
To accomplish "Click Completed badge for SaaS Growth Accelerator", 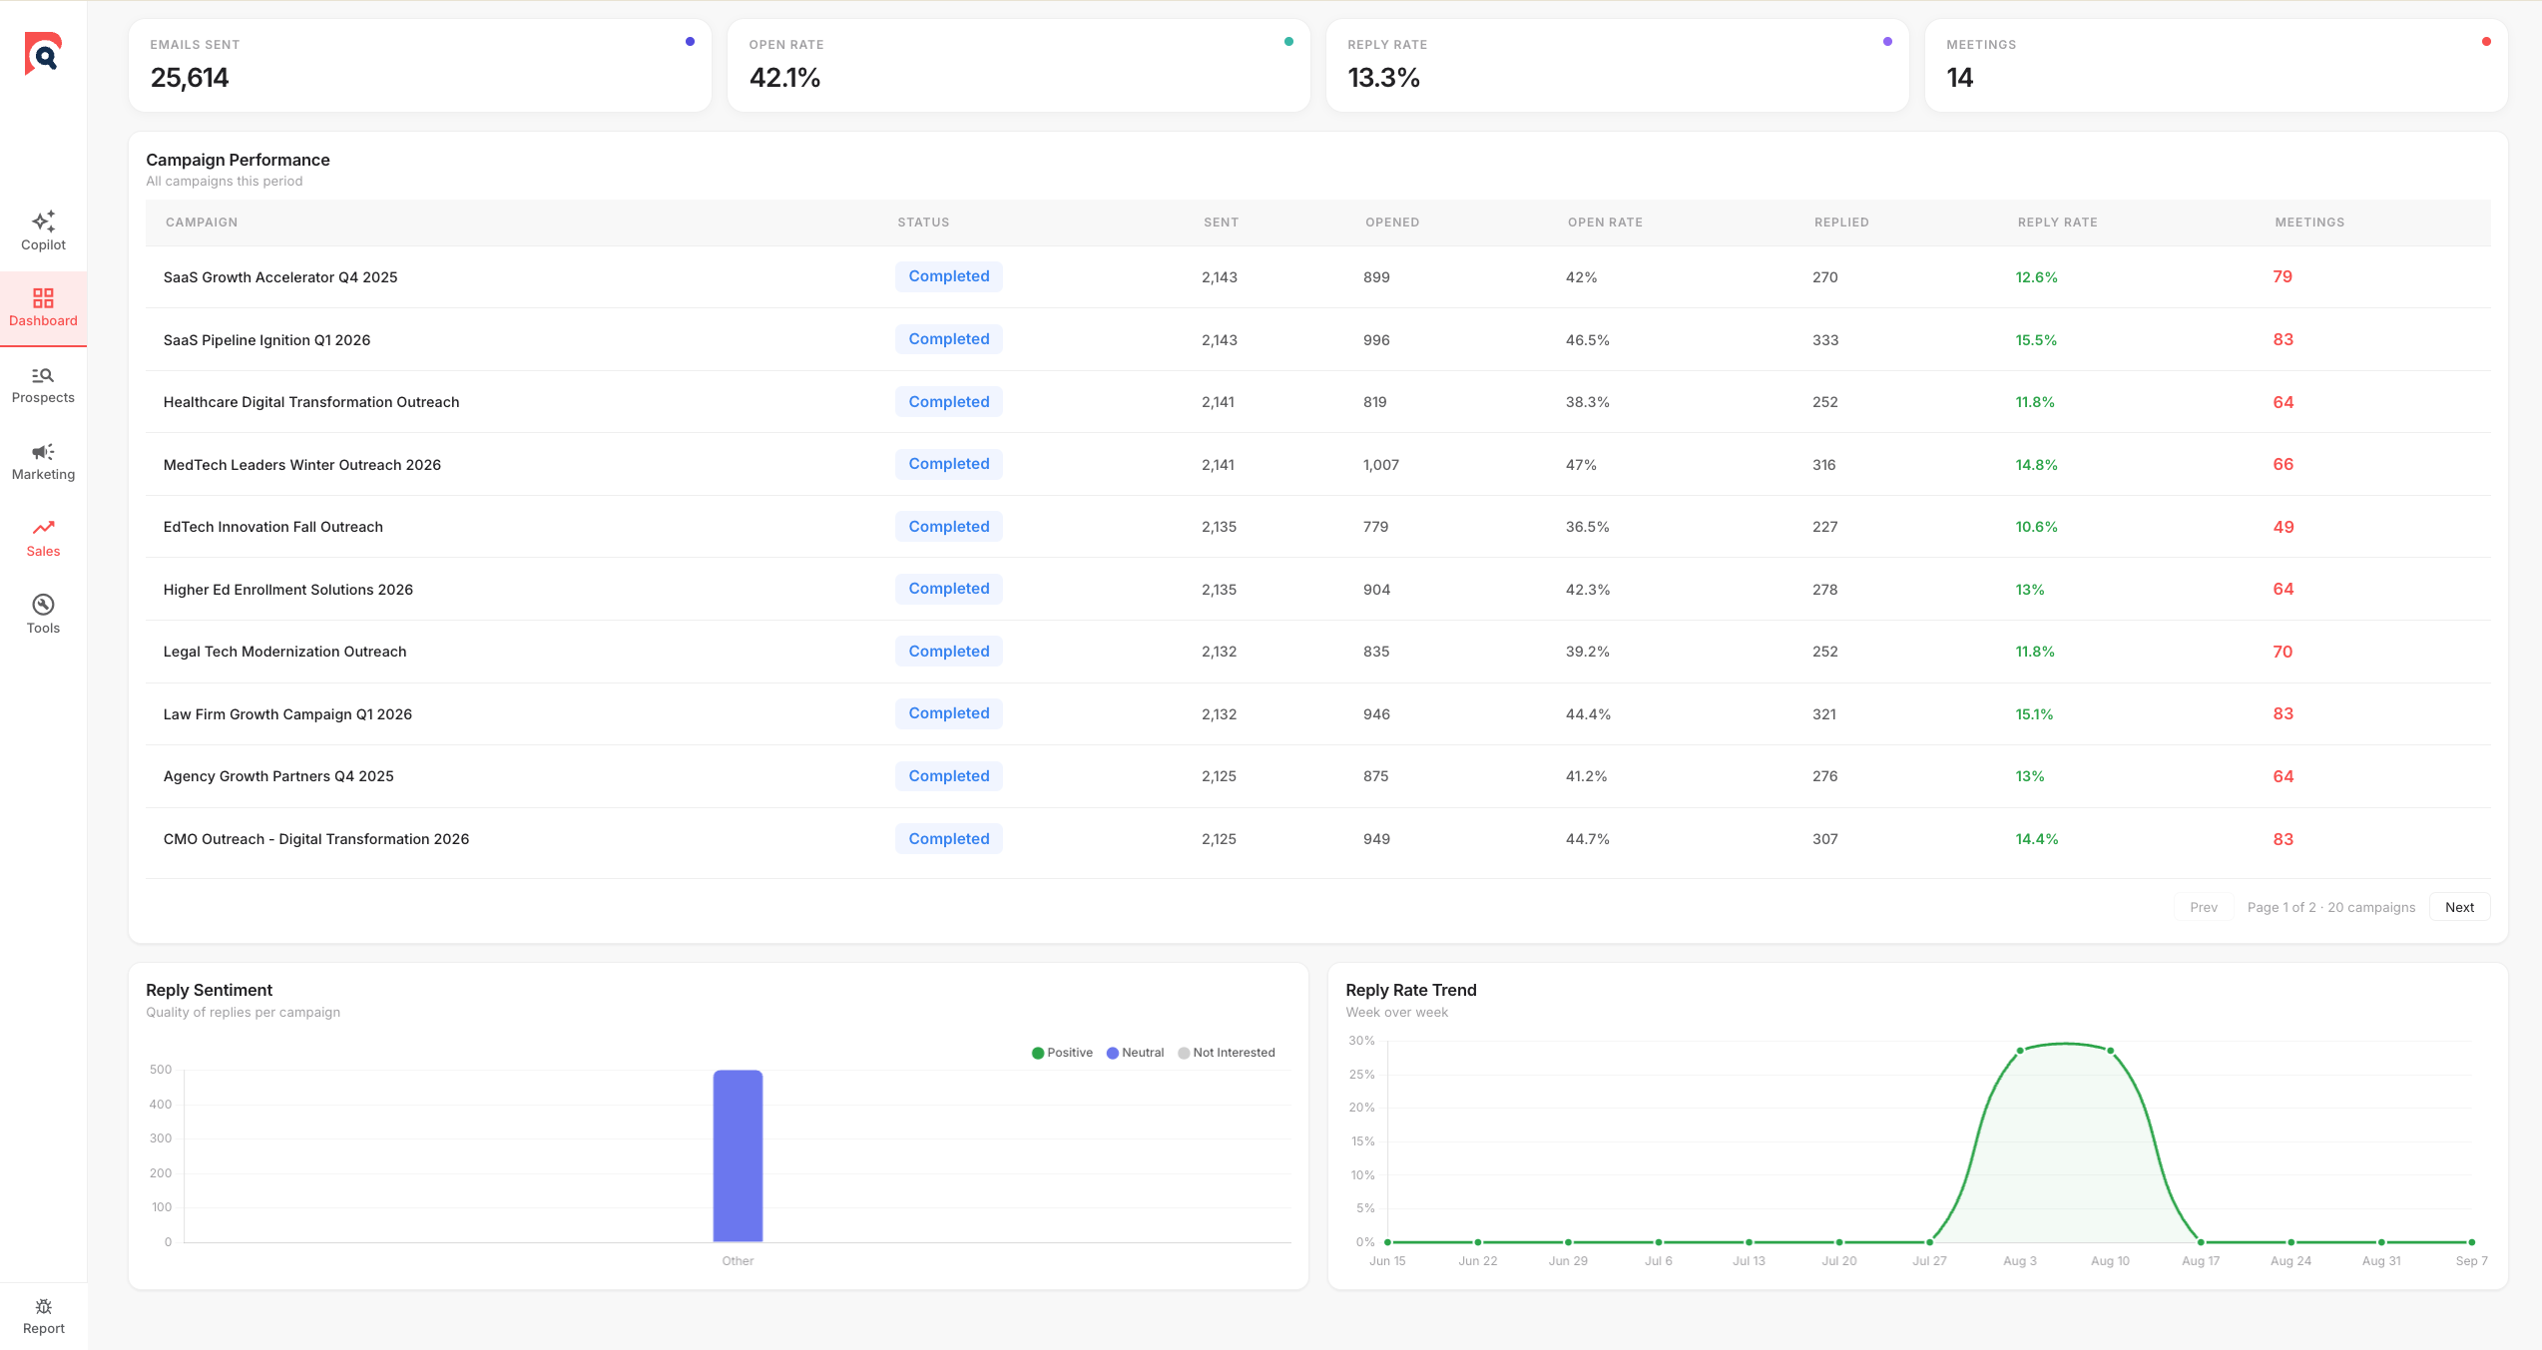I will [949, 276].
